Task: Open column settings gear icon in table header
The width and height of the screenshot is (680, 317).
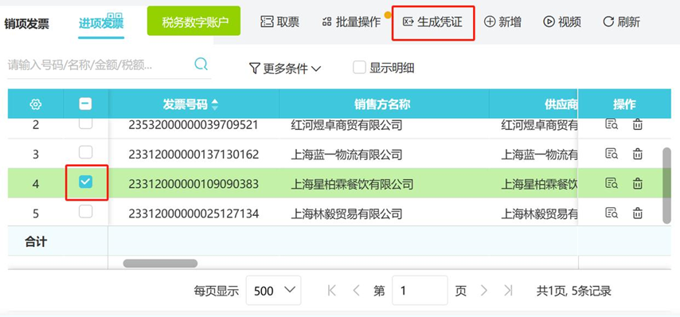Action: tap(36, 104)
